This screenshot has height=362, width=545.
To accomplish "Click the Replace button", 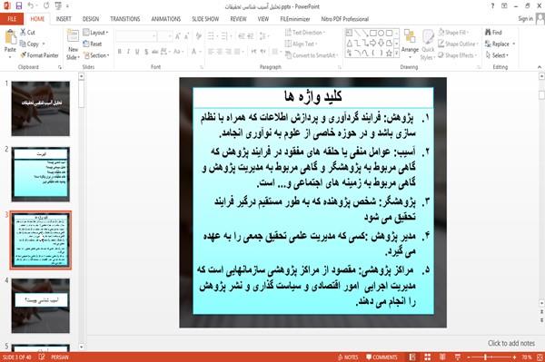I will (x=500, y=44).
